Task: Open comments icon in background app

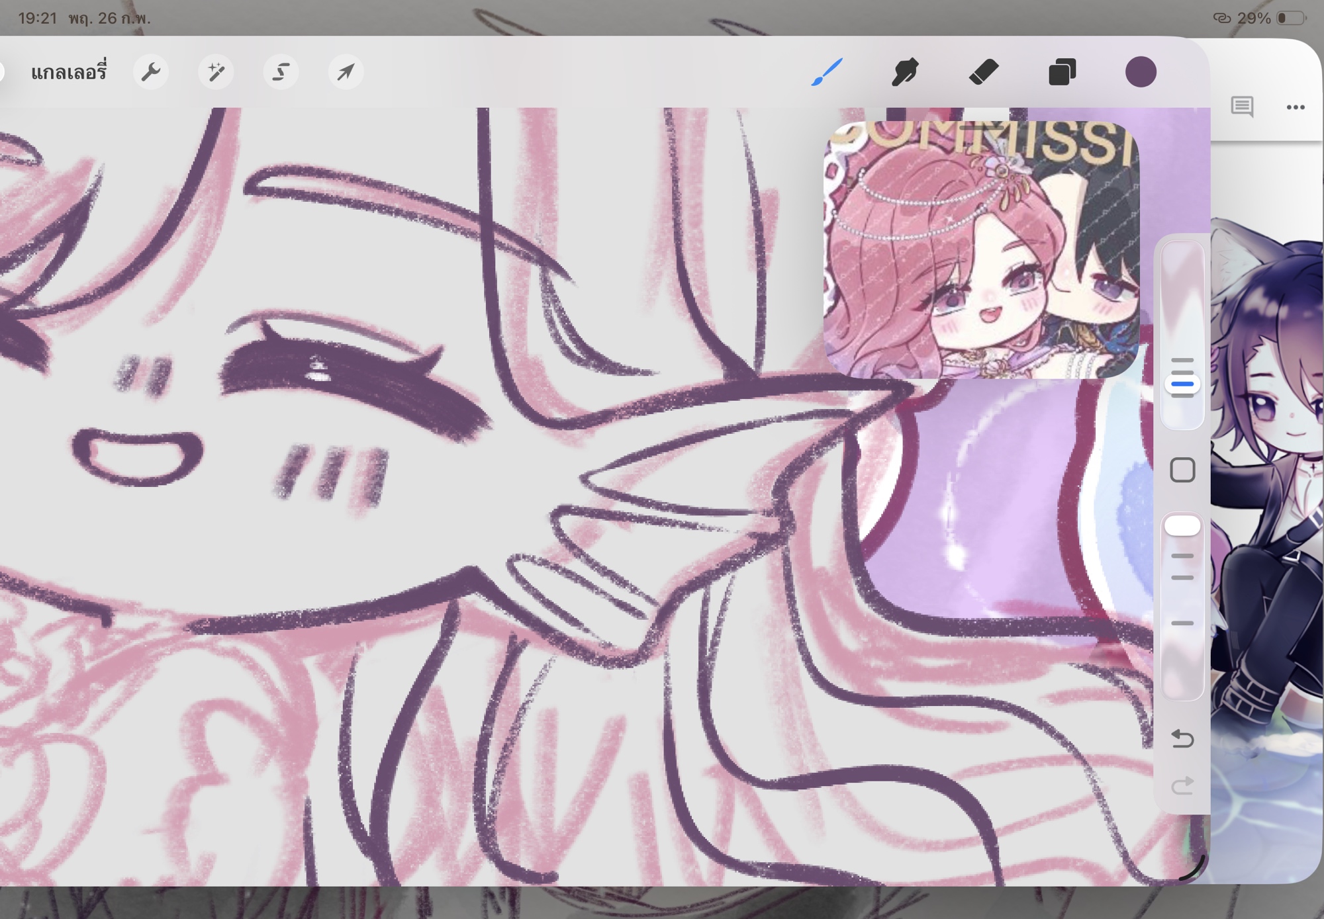Action: (1242, 107)
